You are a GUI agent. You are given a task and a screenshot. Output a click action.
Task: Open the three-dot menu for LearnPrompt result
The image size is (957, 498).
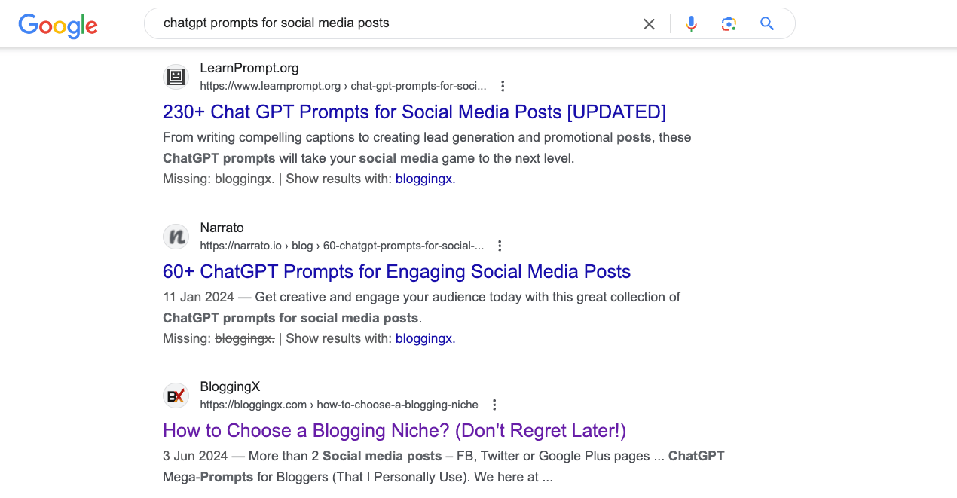(x=503, y=86)
